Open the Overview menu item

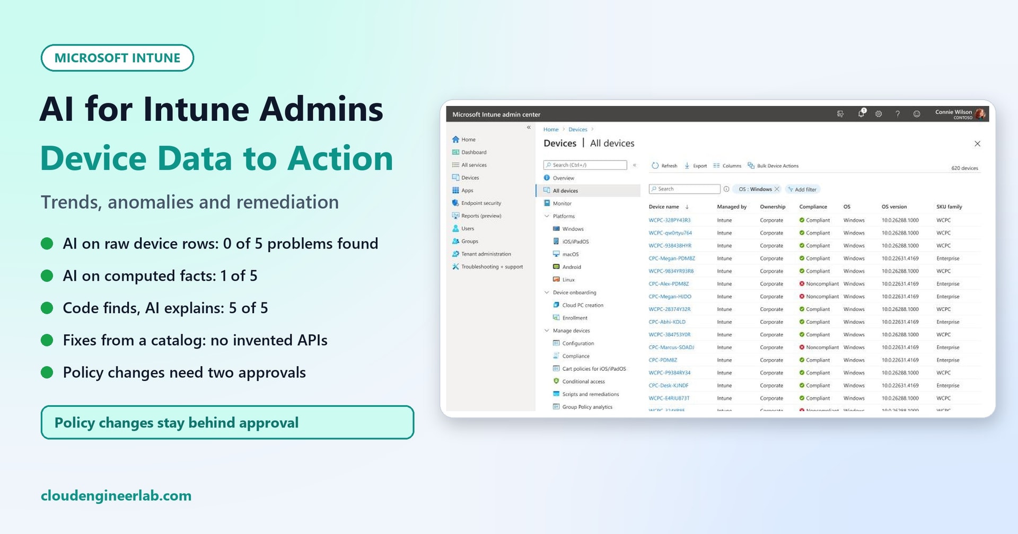click(x=559, y=178)
